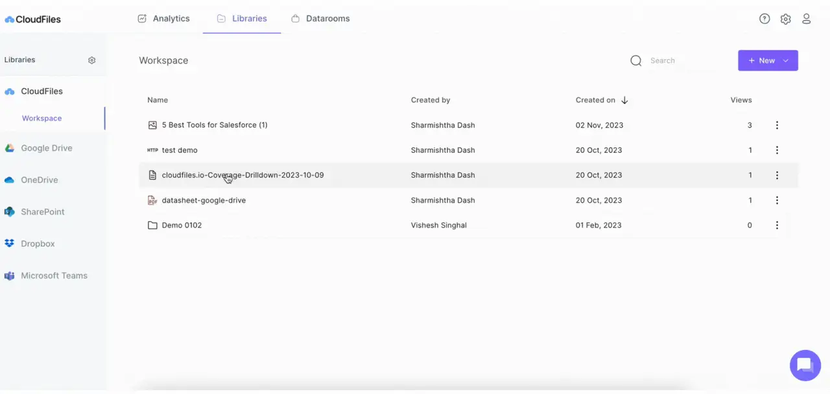Click folder icon for Demo 0102

[x=152, y=226]
